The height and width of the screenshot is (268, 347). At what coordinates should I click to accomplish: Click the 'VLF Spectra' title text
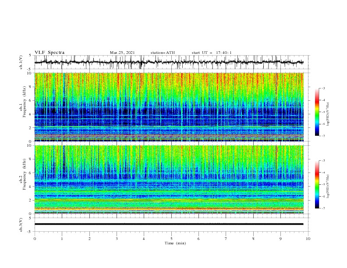(50, 53)
